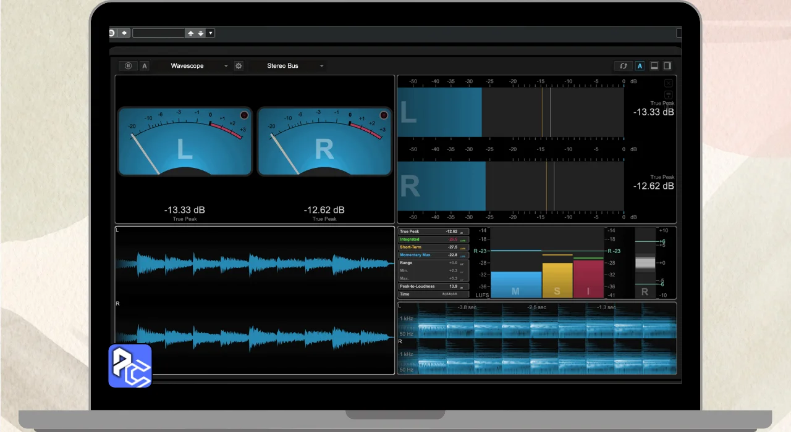Show the bottom panel layout icon
The height and width of the screenshot is (432, 791).
(654, 66)
